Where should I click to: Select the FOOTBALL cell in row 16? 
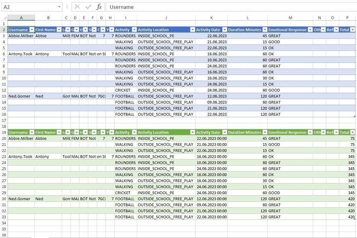[126, 114]
